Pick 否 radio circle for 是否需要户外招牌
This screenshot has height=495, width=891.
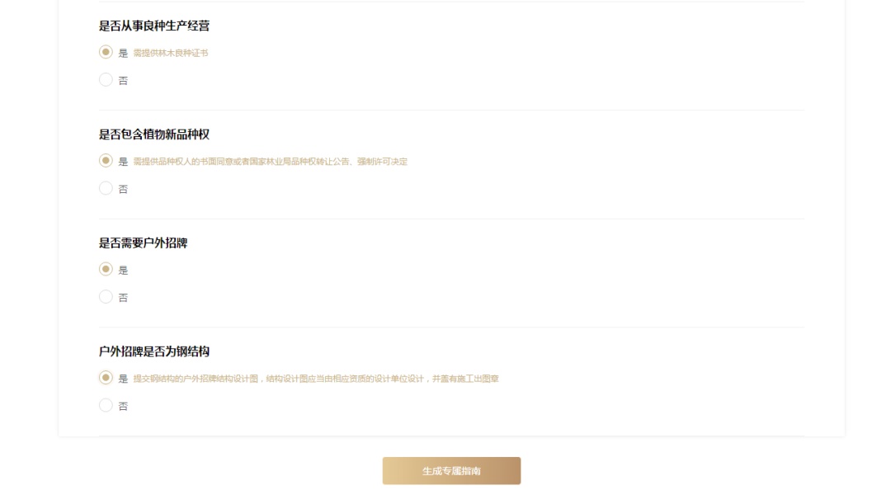tap(106, 297)
